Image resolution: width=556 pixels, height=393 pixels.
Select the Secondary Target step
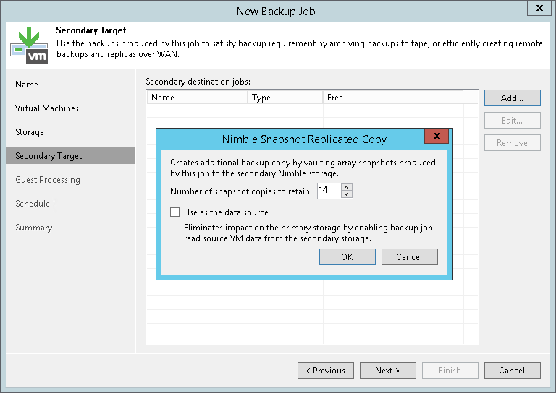point(49,156)
